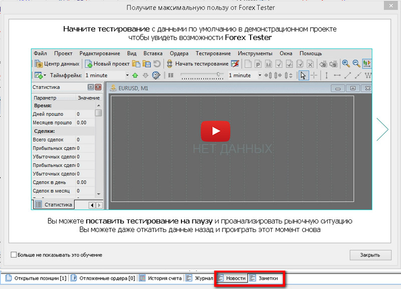Open the Ордера menu
Viewport: 401px width, 289px height.
(x=179, y=54)
